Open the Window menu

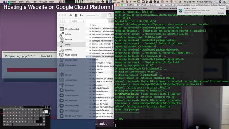tap(43, 1)
